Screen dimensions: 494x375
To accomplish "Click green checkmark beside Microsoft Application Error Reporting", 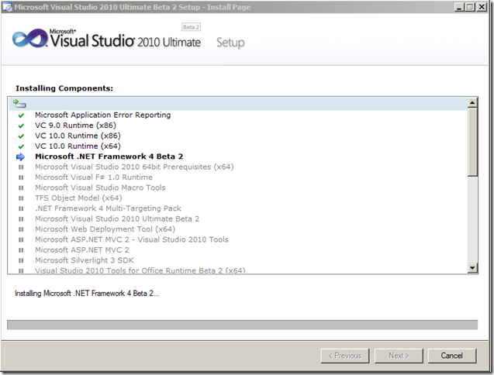I will 21,115.
